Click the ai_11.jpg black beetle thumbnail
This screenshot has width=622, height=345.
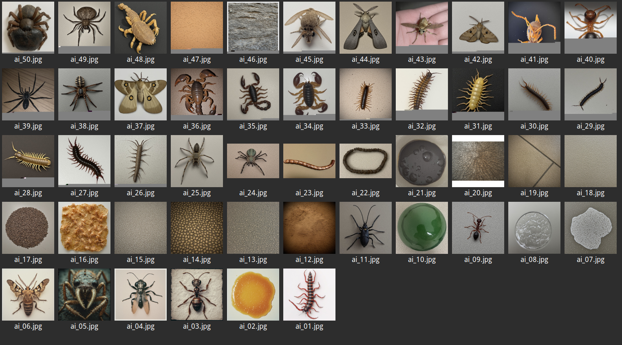pos(366,228)
